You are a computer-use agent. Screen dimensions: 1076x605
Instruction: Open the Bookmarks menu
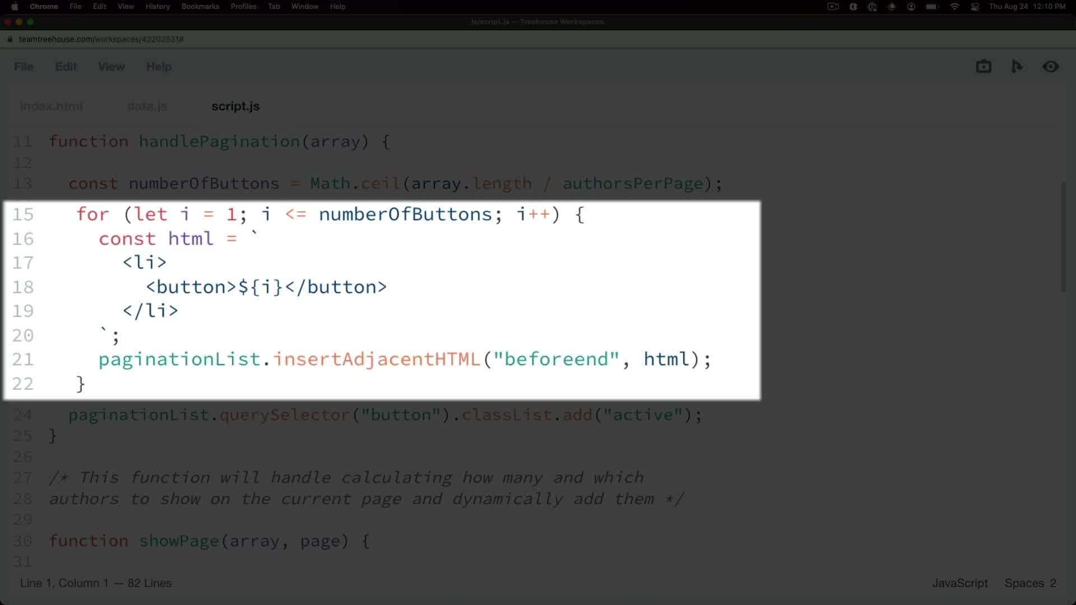click(x=200, y=7)
